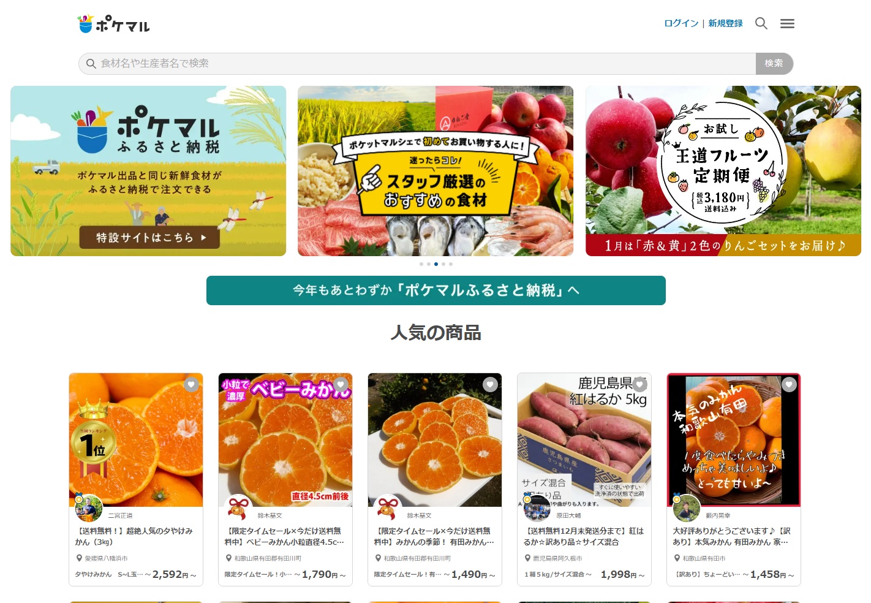The height and width of the screenshot is (603, 871).
Task: Favorite the 夕やけみかん product with the heart
Action: [x=191, y=384]
